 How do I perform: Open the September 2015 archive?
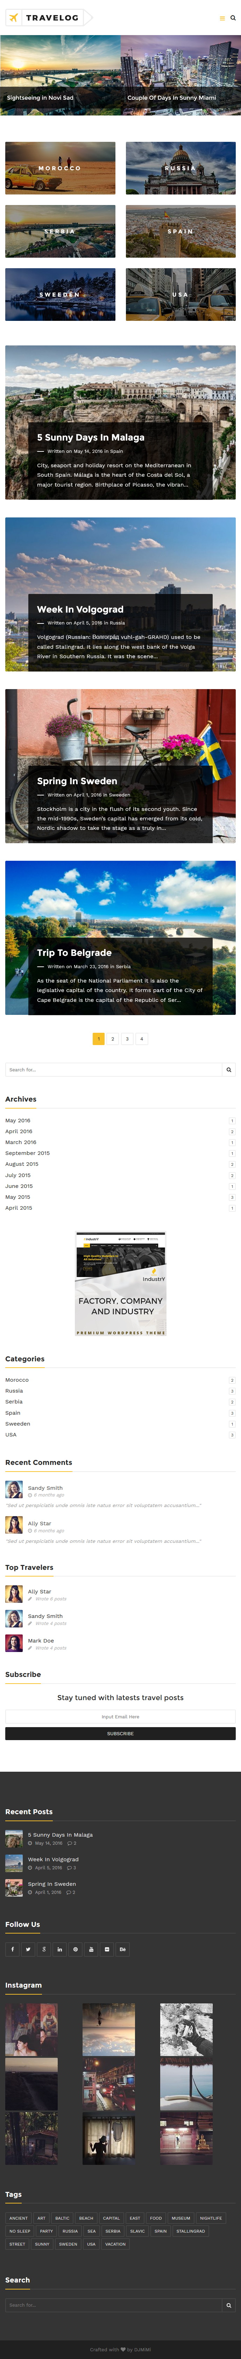[27, 1153]
